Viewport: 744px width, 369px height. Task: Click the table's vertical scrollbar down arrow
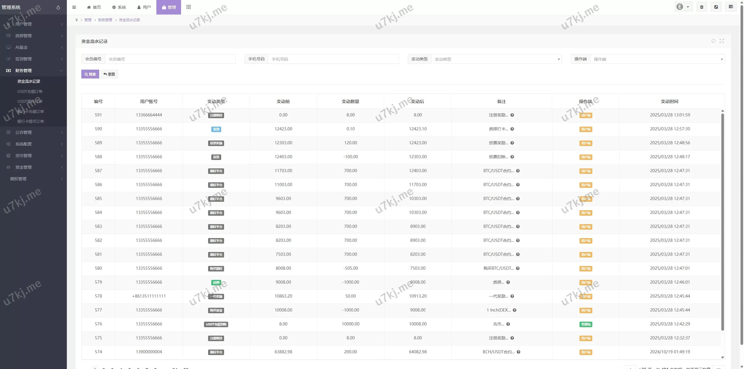[722, 358]
